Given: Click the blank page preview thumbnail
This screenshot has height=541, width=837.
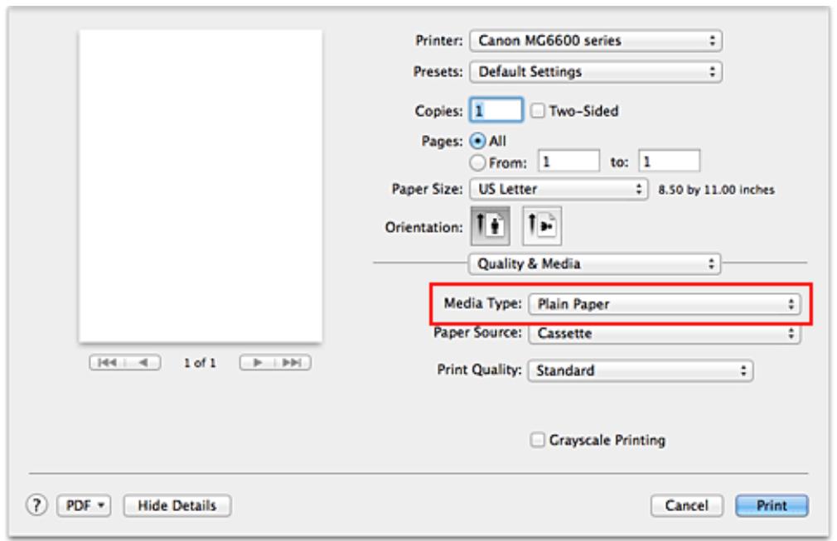Looking at the screenshot, I should pos(201,186).
